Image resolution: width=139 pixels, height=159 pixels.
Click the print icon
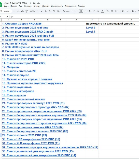[x=22, y=11]
